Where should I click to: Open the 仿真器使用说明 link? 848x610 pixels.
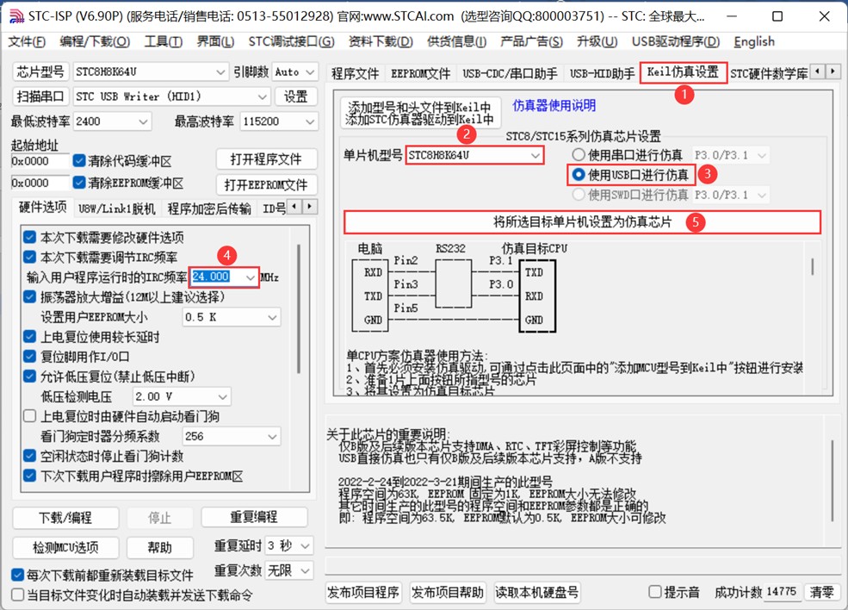[554, 106]
